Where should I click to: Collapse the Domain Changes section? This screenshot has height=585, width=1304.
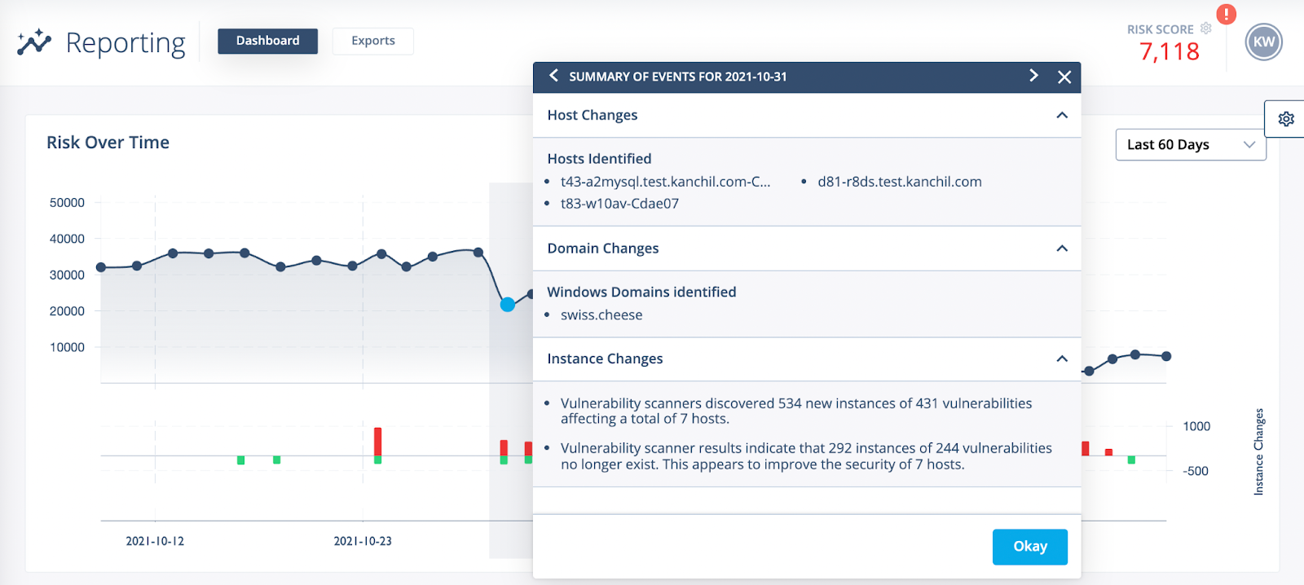tap(1062, 249)
